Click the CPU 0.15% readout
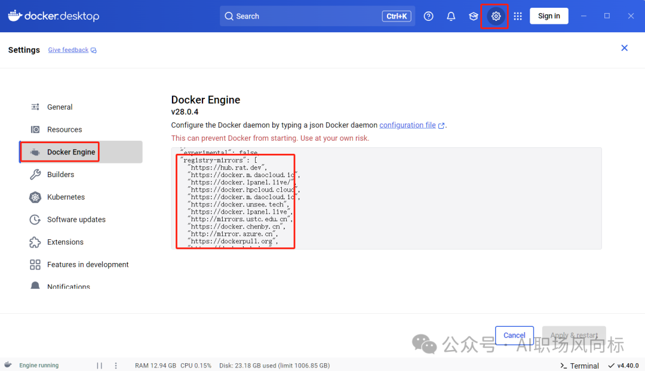Image resolution: width=645 pixels, height=371 pixels. point(196,365)
